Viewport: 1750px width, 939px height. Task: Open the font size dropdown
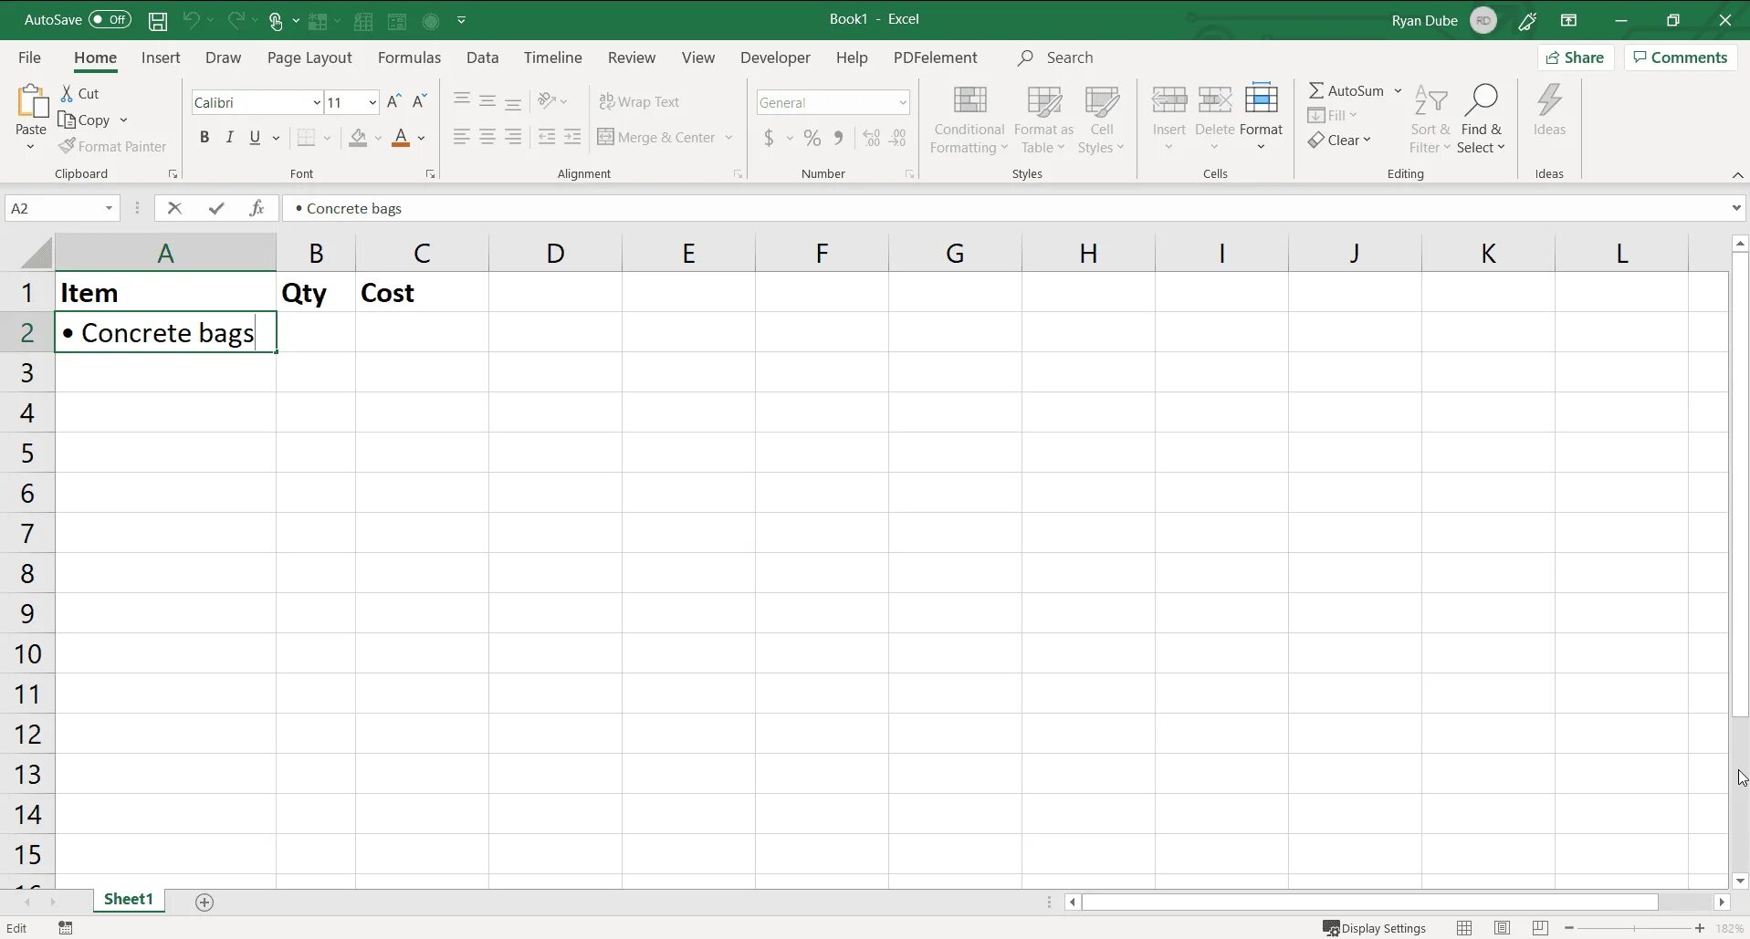[x=372, y=102]
